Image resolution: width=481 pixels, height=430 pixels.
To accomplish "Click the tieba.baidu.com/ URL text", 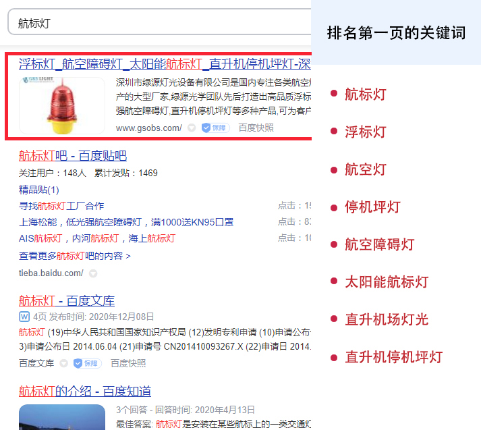I will 51,273.
